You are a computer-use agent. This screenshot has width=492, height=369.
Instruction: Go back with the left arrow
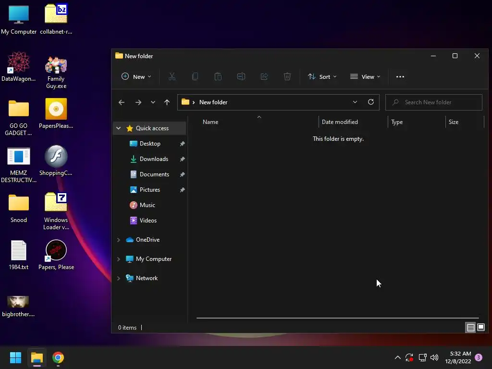coord(122,102)
